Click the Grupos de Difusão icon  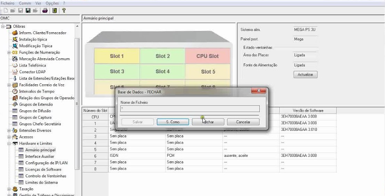tap(15, 111)
